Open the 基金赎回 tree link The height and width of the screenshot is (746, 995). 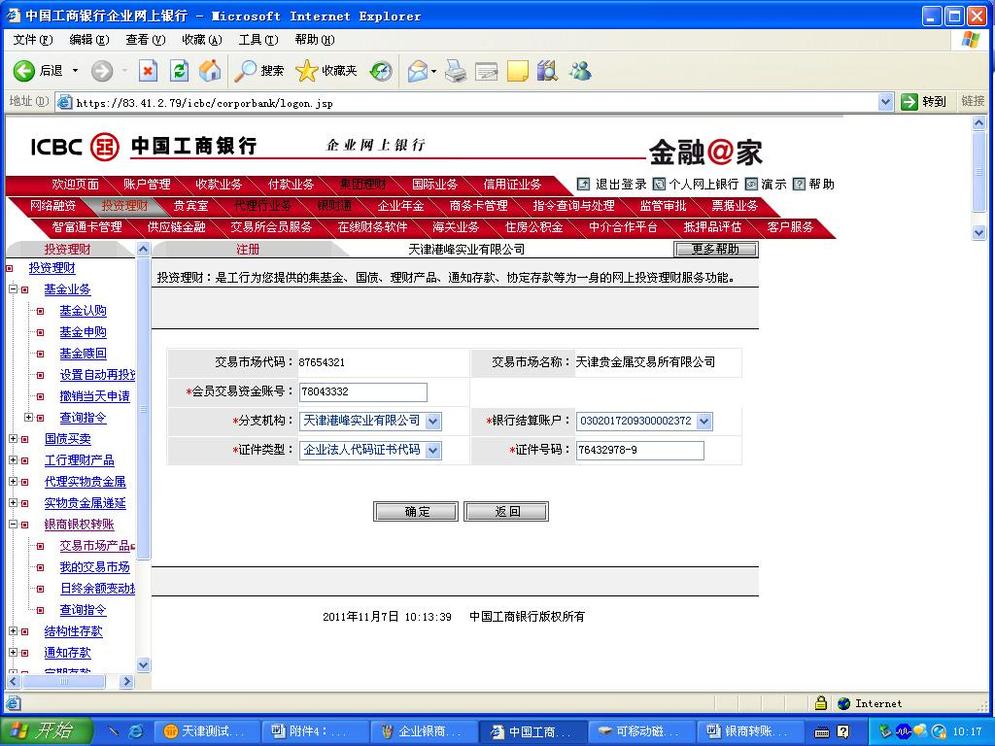tap(84, 354)
